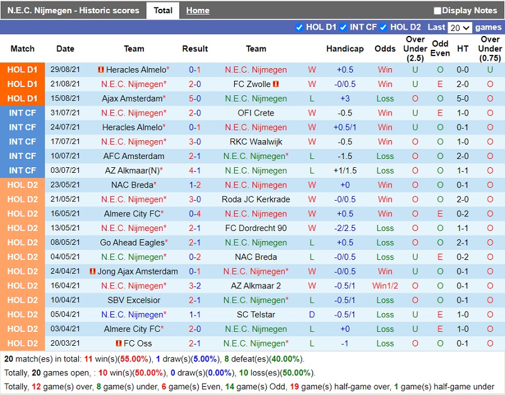Select the Over Under (2.5) column header
This screenshot has height=395, width=505.
pyautogui.click(x=415, y=49)
